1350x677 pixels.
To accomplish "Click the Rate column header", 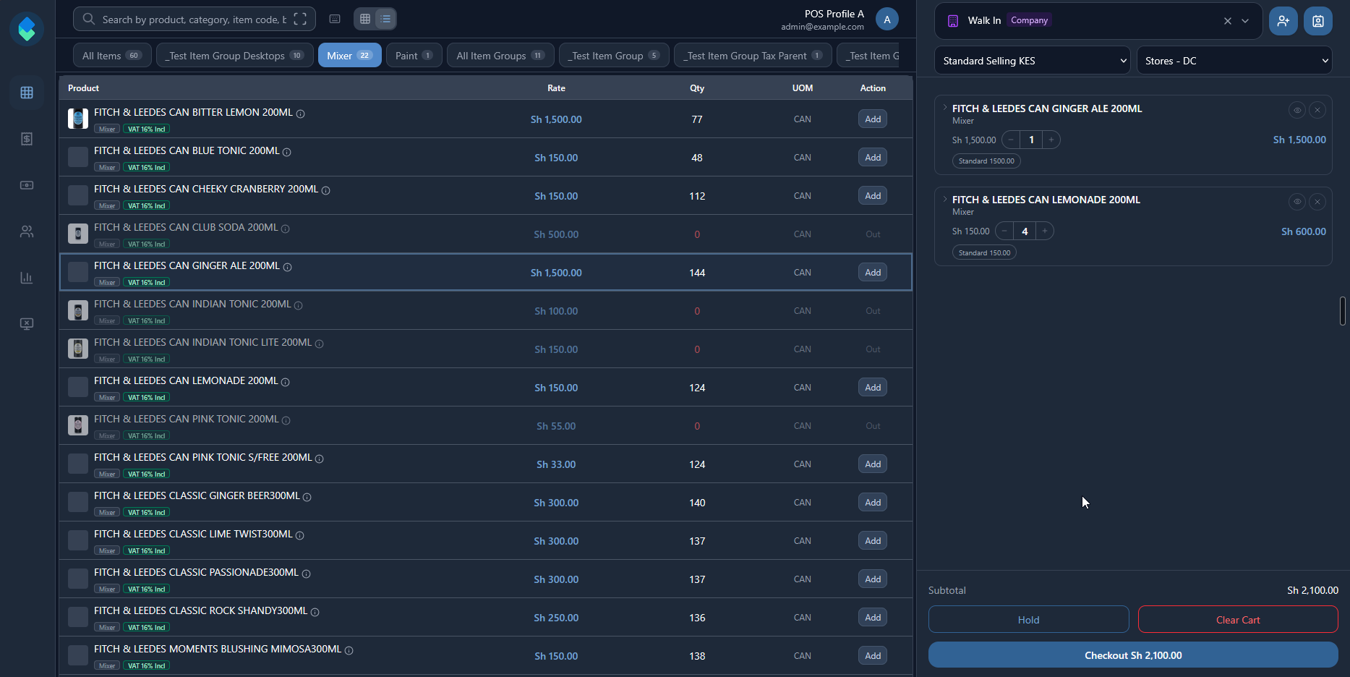I will (x=556, y=88).
